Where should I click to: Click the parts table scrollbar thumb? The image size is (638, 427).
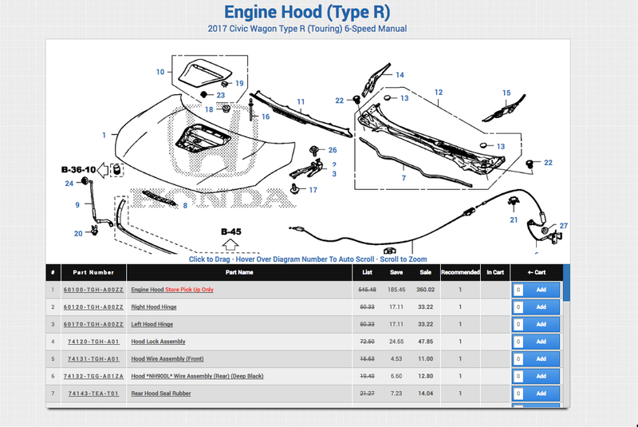point(566,283)
